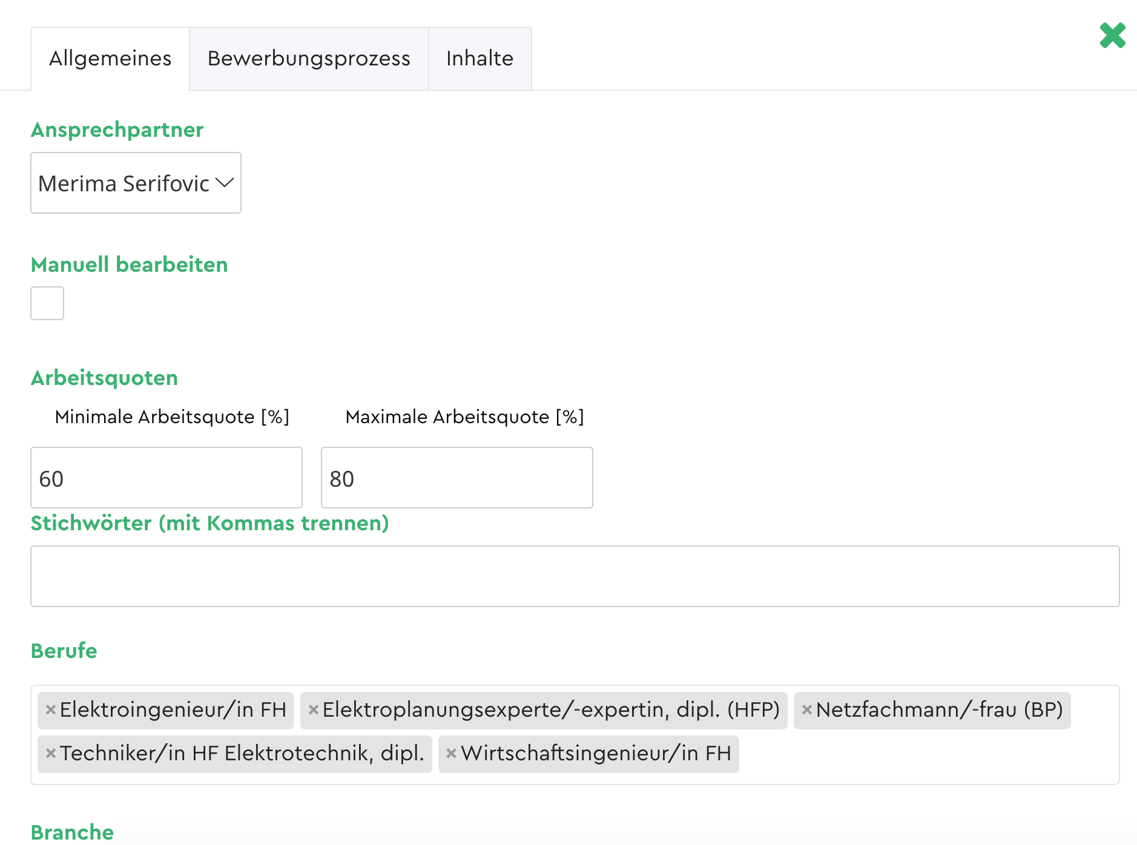This screenshot has width=1137, height=845.
Task: Click the Minimale Arbeitsquote field
Action: [166, 478]
